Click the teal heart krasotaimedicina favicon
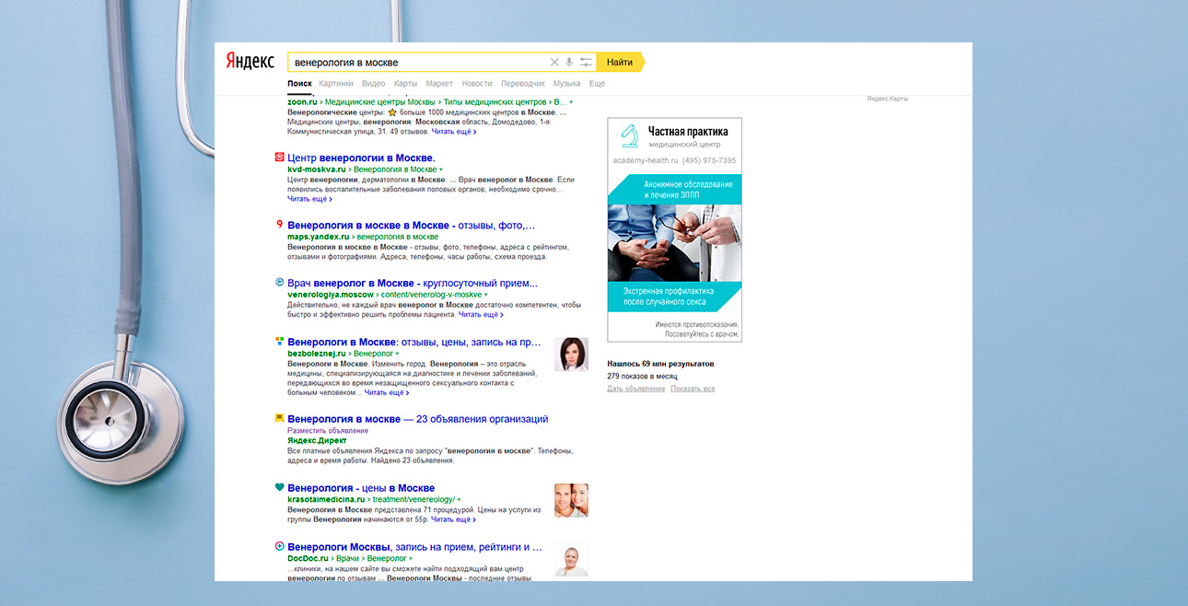The height and width of the screenshot is (606, 1188). pyautogui.click(x=279, y=487)
